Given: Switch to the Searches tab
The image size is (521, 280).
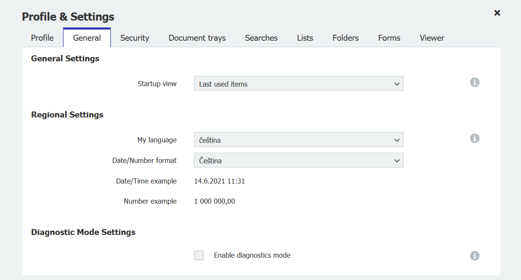Looking at the screenshot, I should click(x=261, y=38).
